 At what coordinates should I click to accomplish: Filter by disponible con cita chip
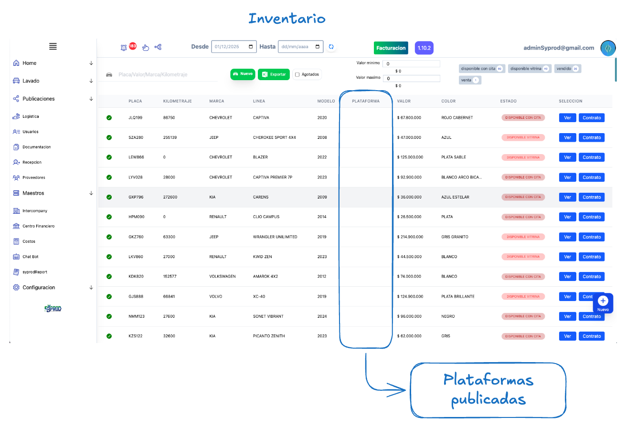[x=481, y=69]
